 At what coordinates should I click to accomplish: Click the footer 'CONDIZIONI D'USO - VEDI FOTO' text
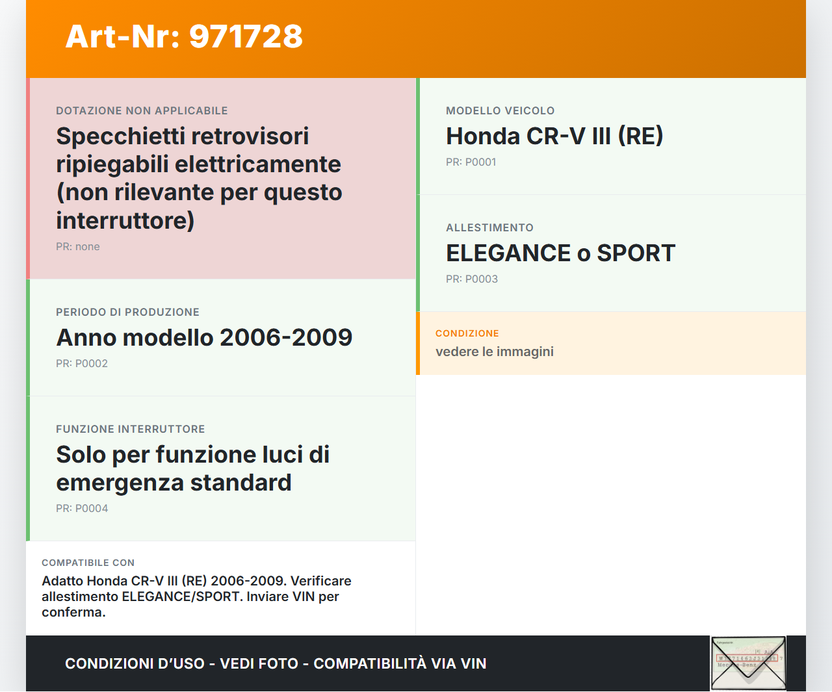click(x=276, y=663)
